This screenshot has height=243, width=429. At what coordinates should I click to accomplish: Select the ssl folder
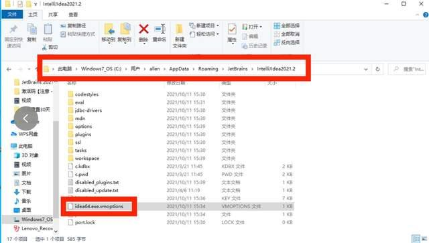78,142
